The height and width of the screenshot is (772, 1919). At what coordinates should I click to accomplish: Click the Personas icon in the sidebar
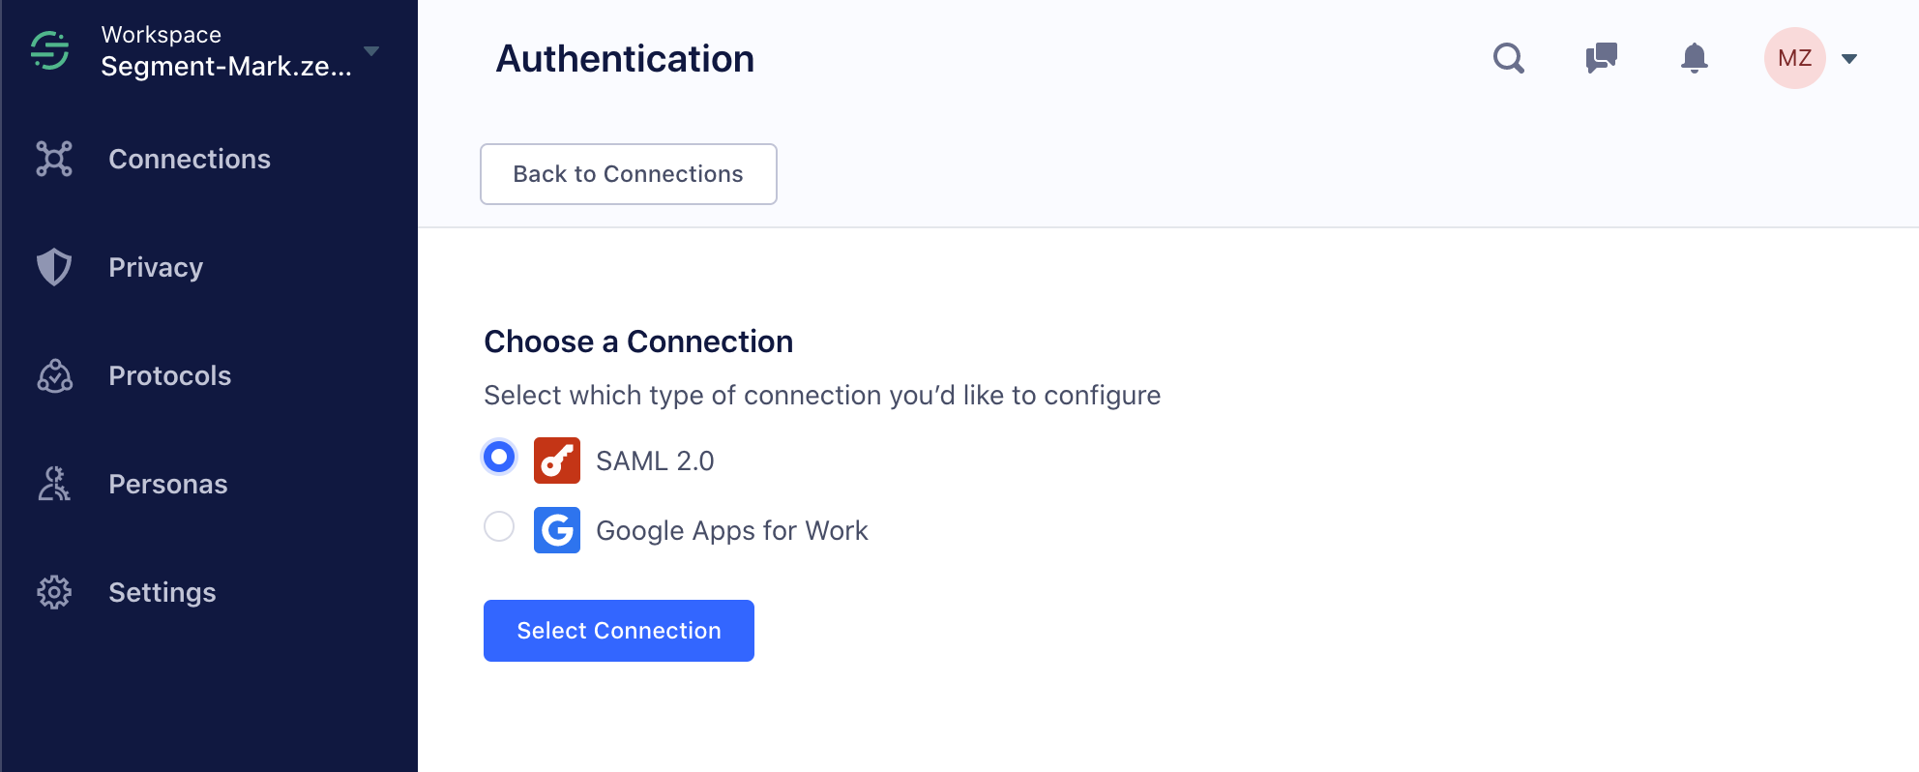pyautogui.click(x=55, y=484)
